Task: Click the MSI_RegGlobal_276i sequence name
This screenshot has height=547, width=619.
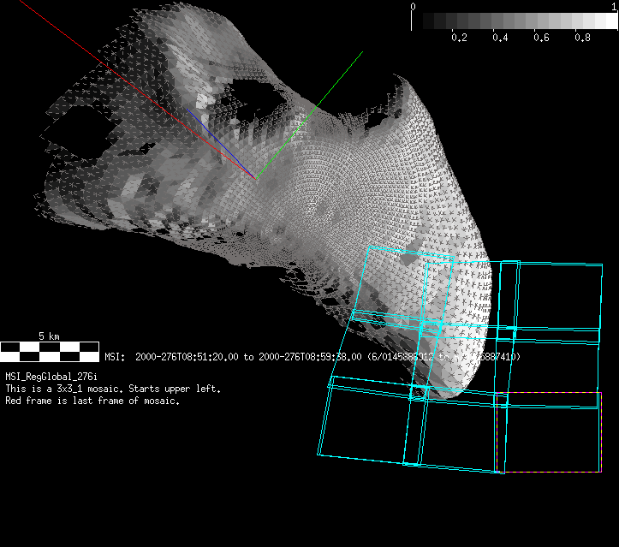Action: (x=51, y=377)
